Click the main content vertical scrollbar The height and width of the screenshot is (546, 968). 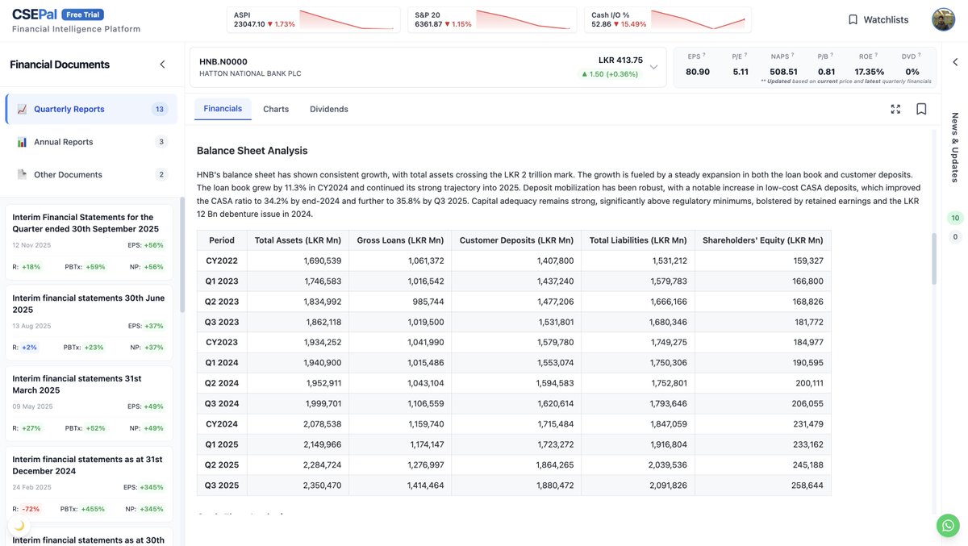pyautogui.click(x=934, y=258)
